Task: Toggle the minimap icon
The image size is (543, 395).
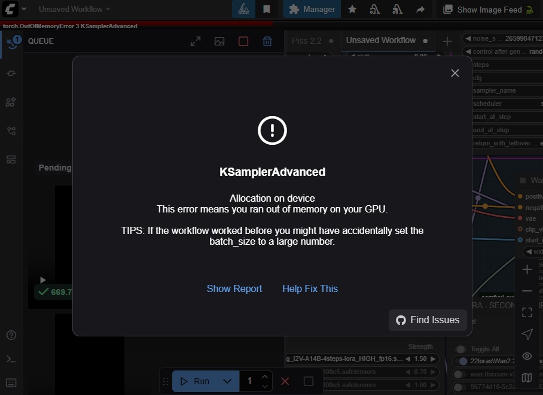Action: click(527, 377)
